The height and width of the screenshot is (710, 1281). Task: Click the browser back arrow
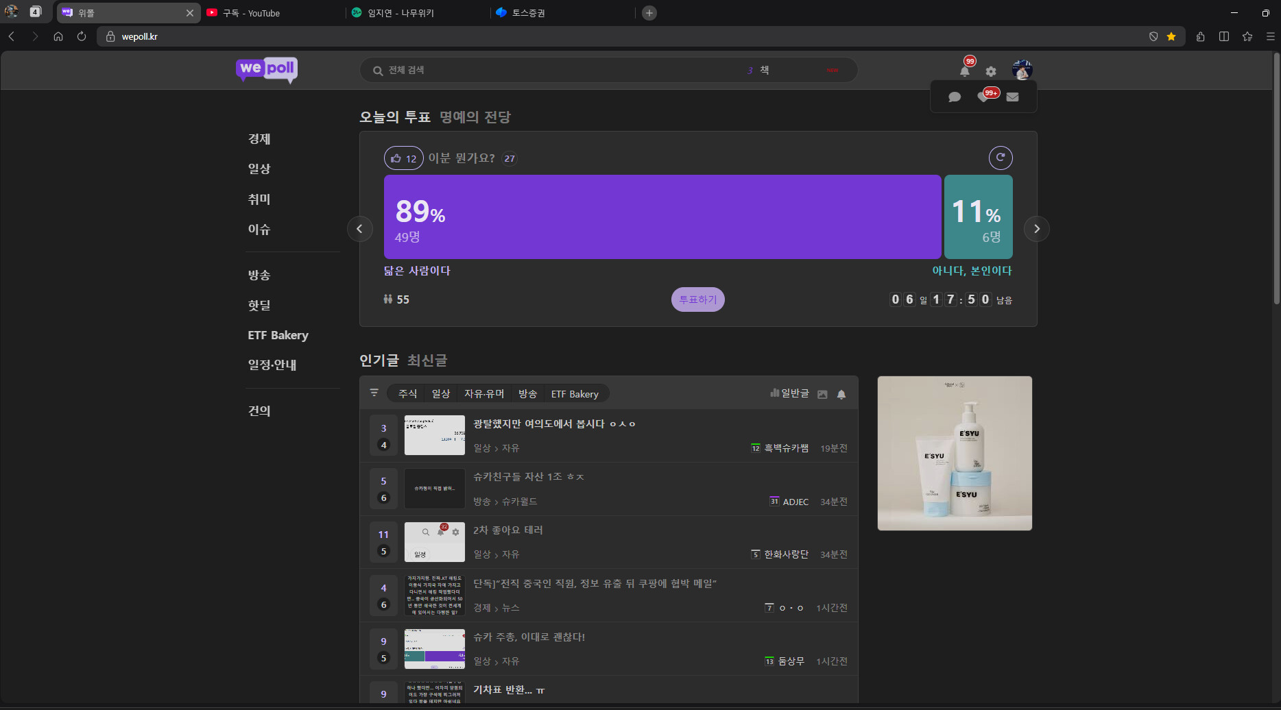coord(12,36)
